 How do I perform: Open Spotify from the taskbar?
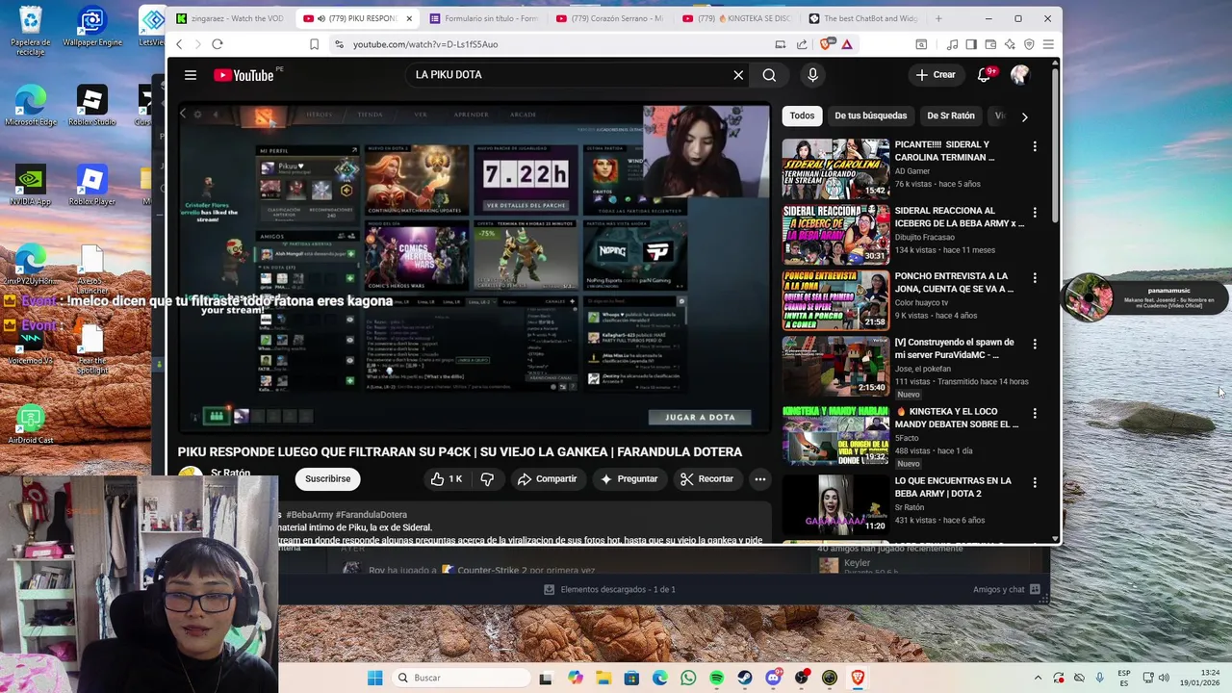[x=716, y=678]
